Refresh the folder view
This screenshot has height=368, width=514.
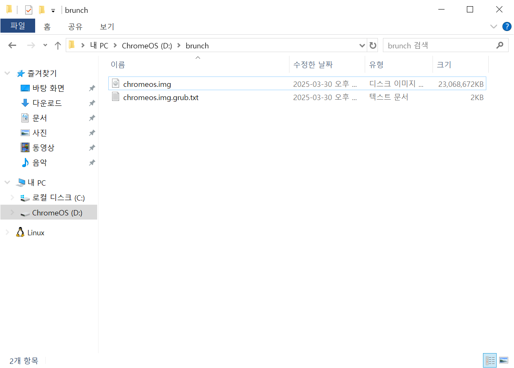373,45
